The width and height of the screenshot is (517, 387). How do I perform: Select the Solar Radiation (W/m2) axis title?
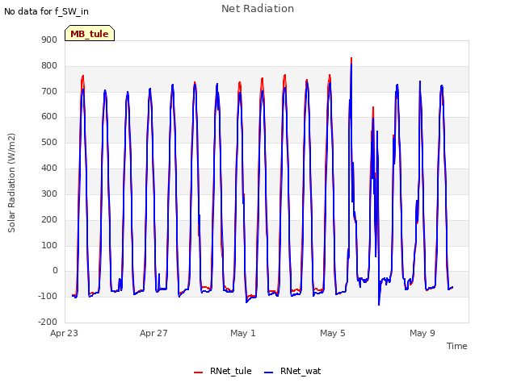[x=11, y=183]
